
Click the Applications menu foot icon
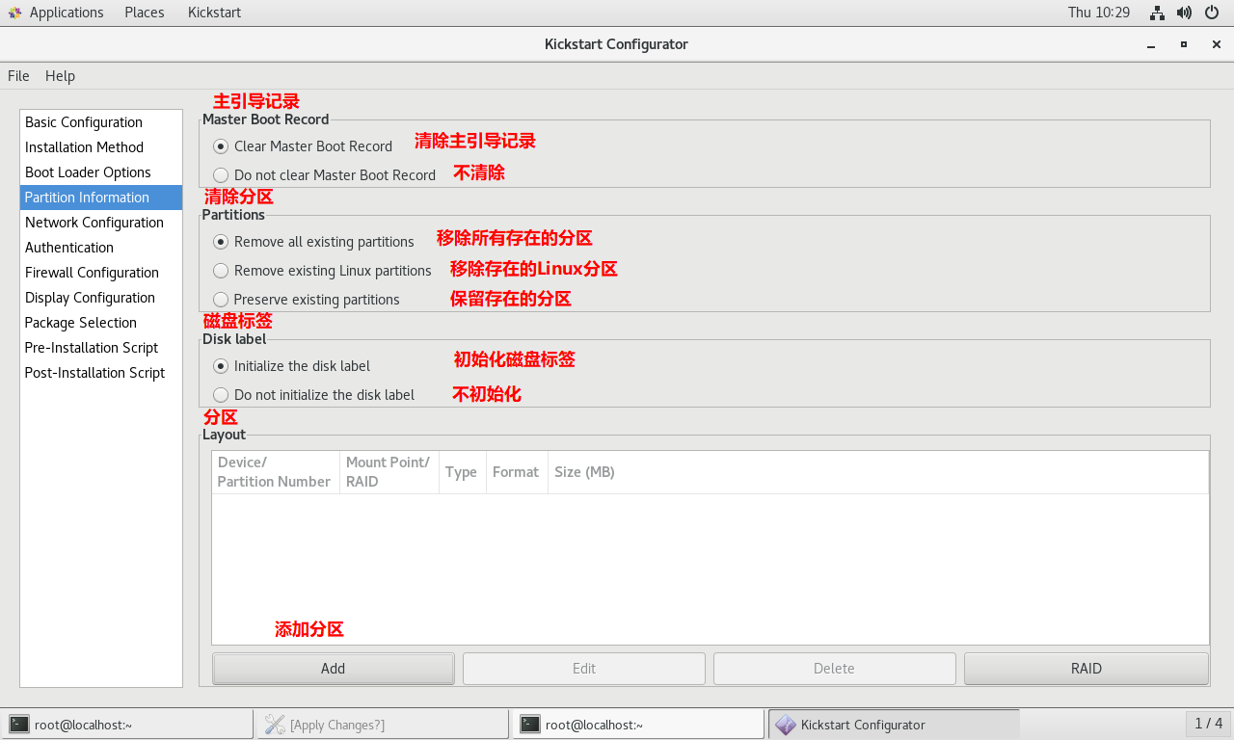[14, 13]
